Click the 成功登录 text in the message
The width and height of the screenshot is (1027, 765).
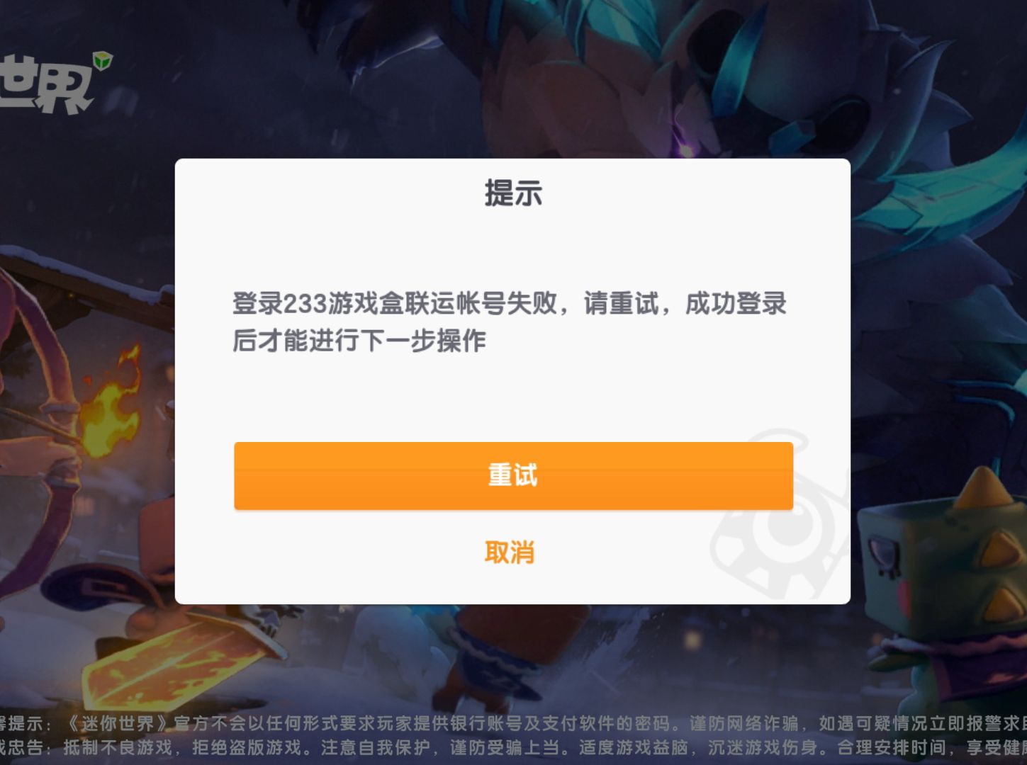tap(736, 303)
